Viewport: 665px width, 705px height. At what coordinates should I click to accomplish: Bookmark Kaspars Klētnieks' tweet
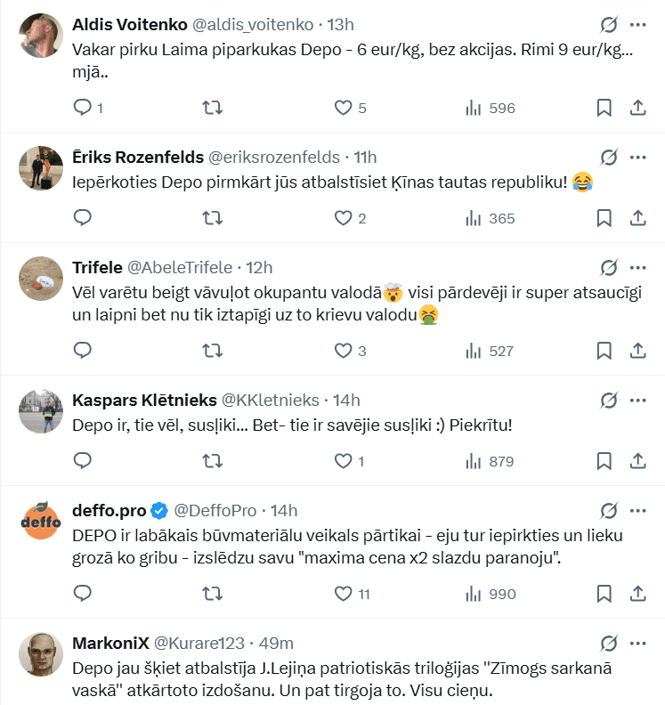point(604,461)
